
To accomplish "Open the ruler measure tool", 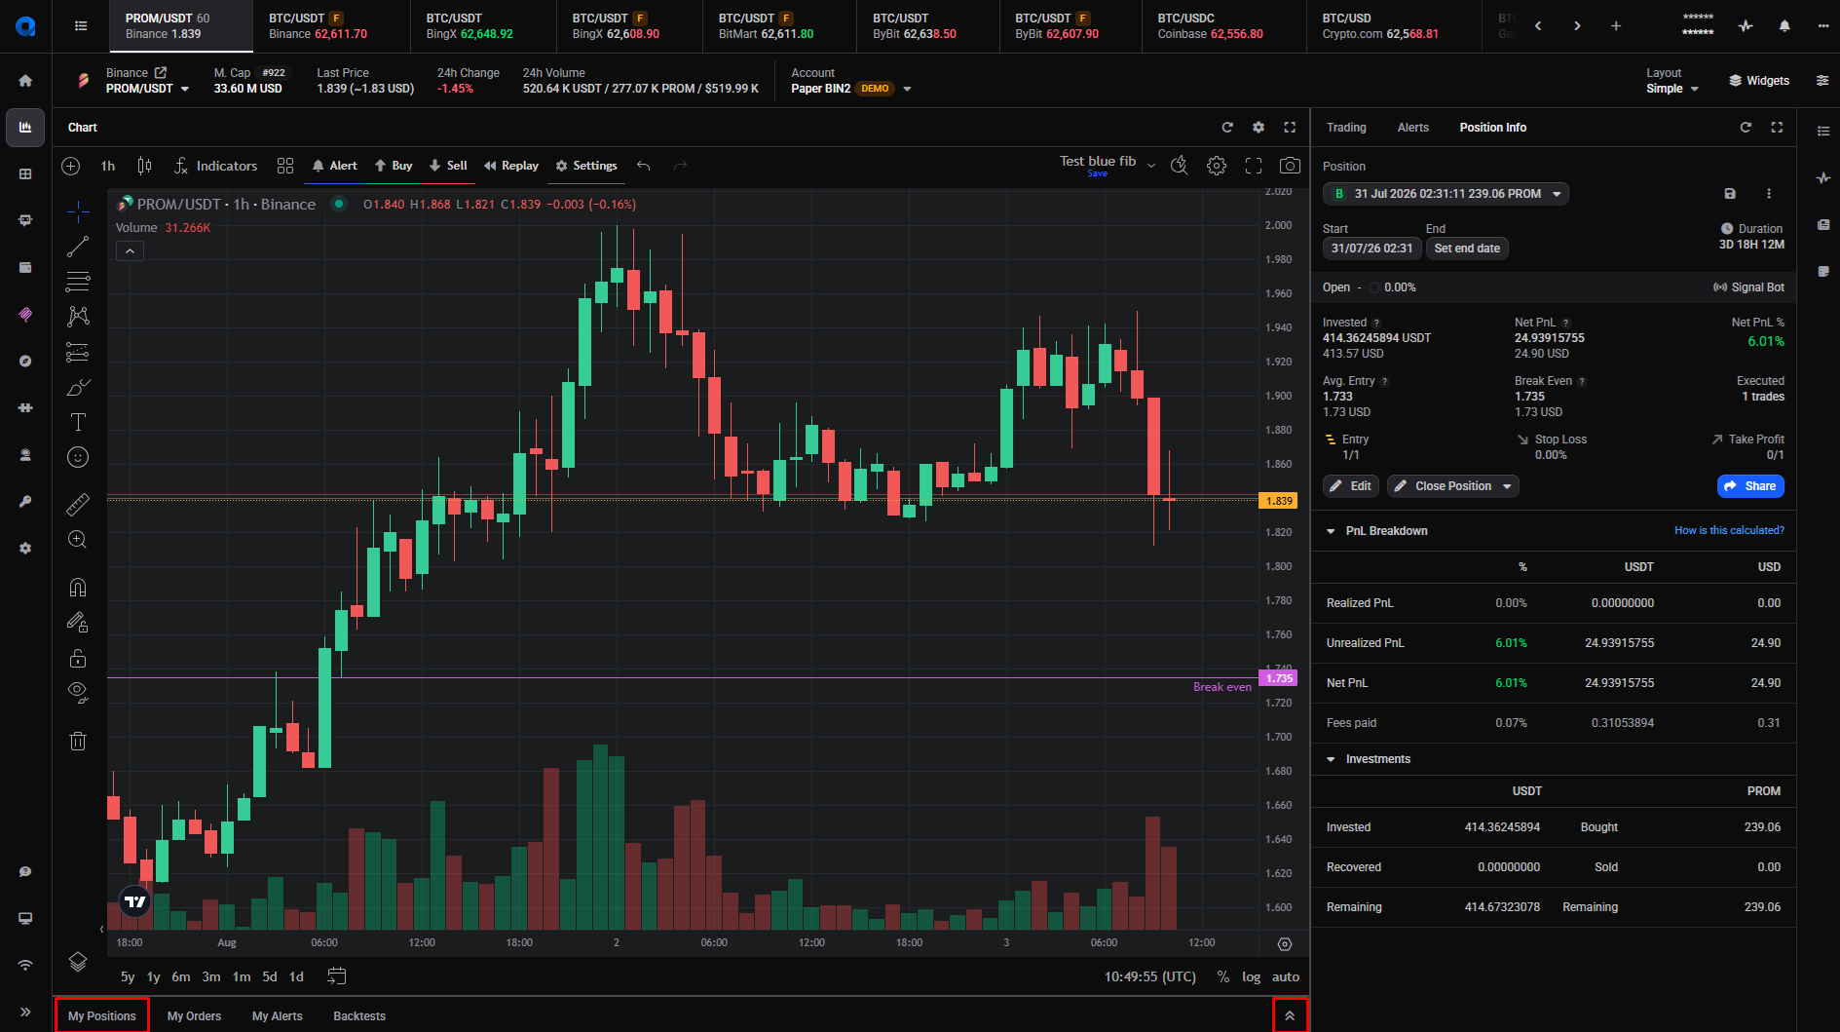I will [78, 504].
